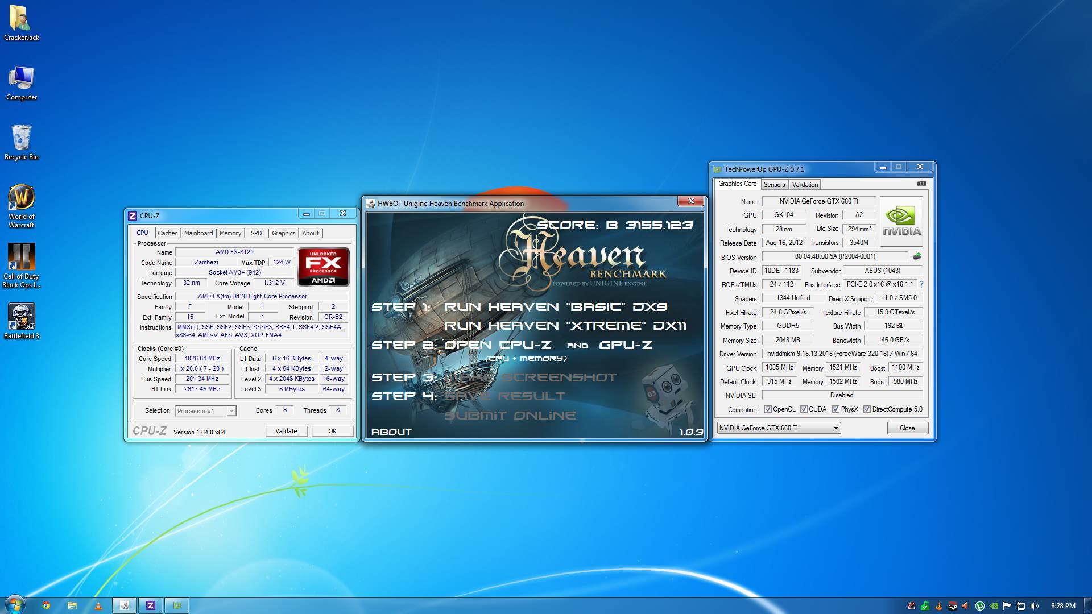Switch to CPU-Z taskbar button

click(x=151, y=605)
